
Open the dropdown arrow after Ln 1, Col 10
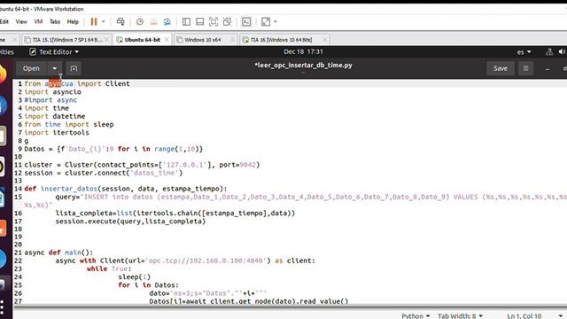pyautogui.click(x=560, y=315)
